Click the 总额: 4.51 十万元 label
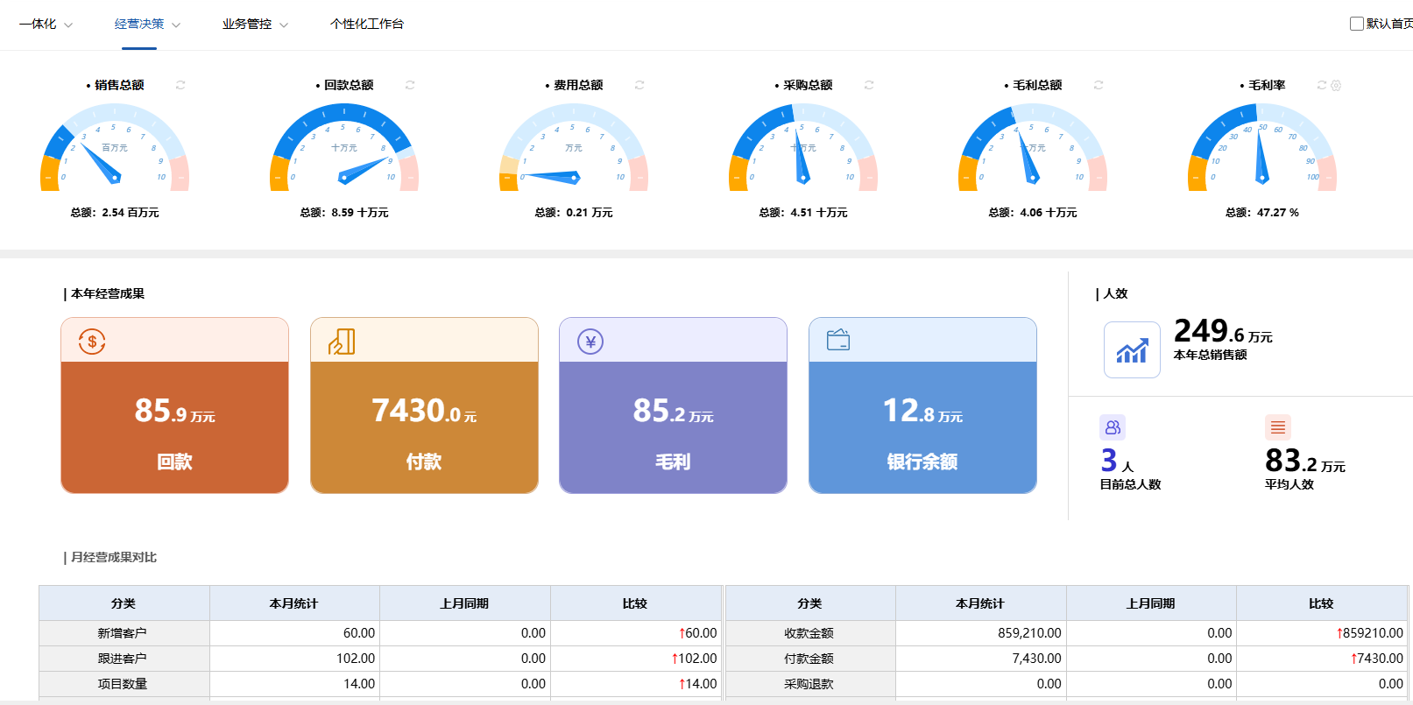Screen dimensions: 1413x705 [x=803, y=213]
